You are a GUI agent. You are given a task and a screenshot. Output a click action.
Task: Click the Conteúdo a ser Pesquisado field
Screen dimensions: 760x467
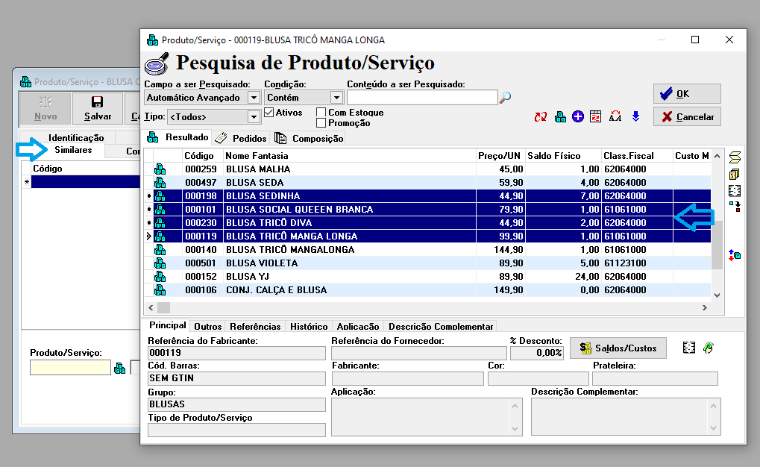point(421,98)
